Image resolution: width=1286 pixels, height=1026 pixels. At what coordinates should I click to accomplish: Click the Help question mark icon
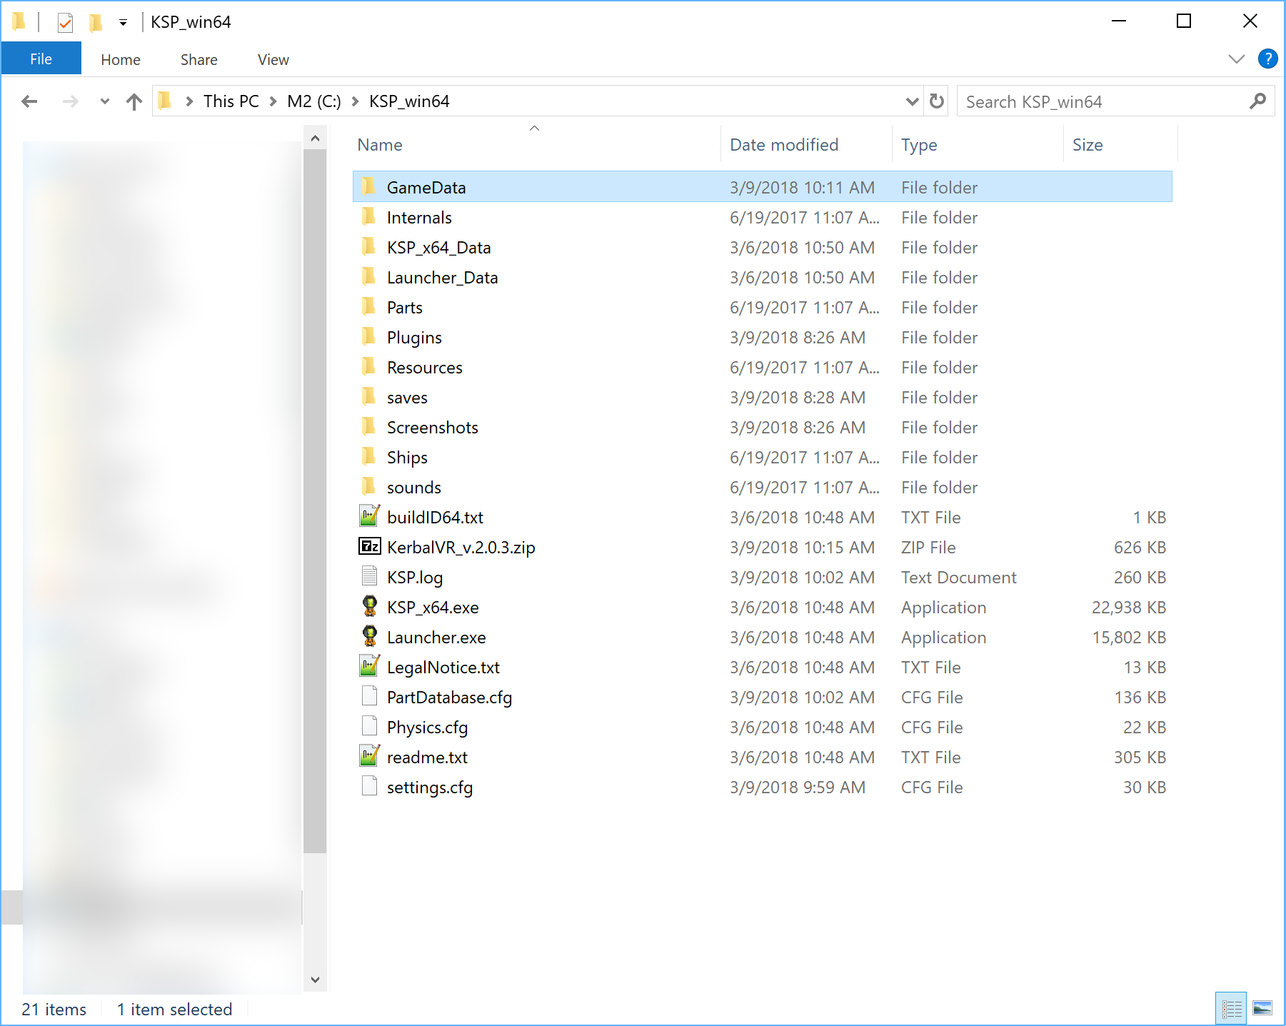[1267, 59]
